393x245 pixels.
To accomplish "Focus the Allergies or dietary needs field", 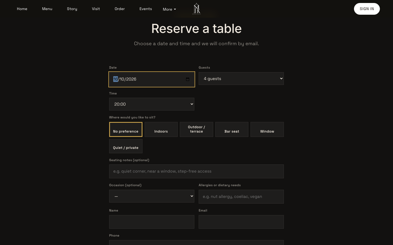I will point(241,197).
